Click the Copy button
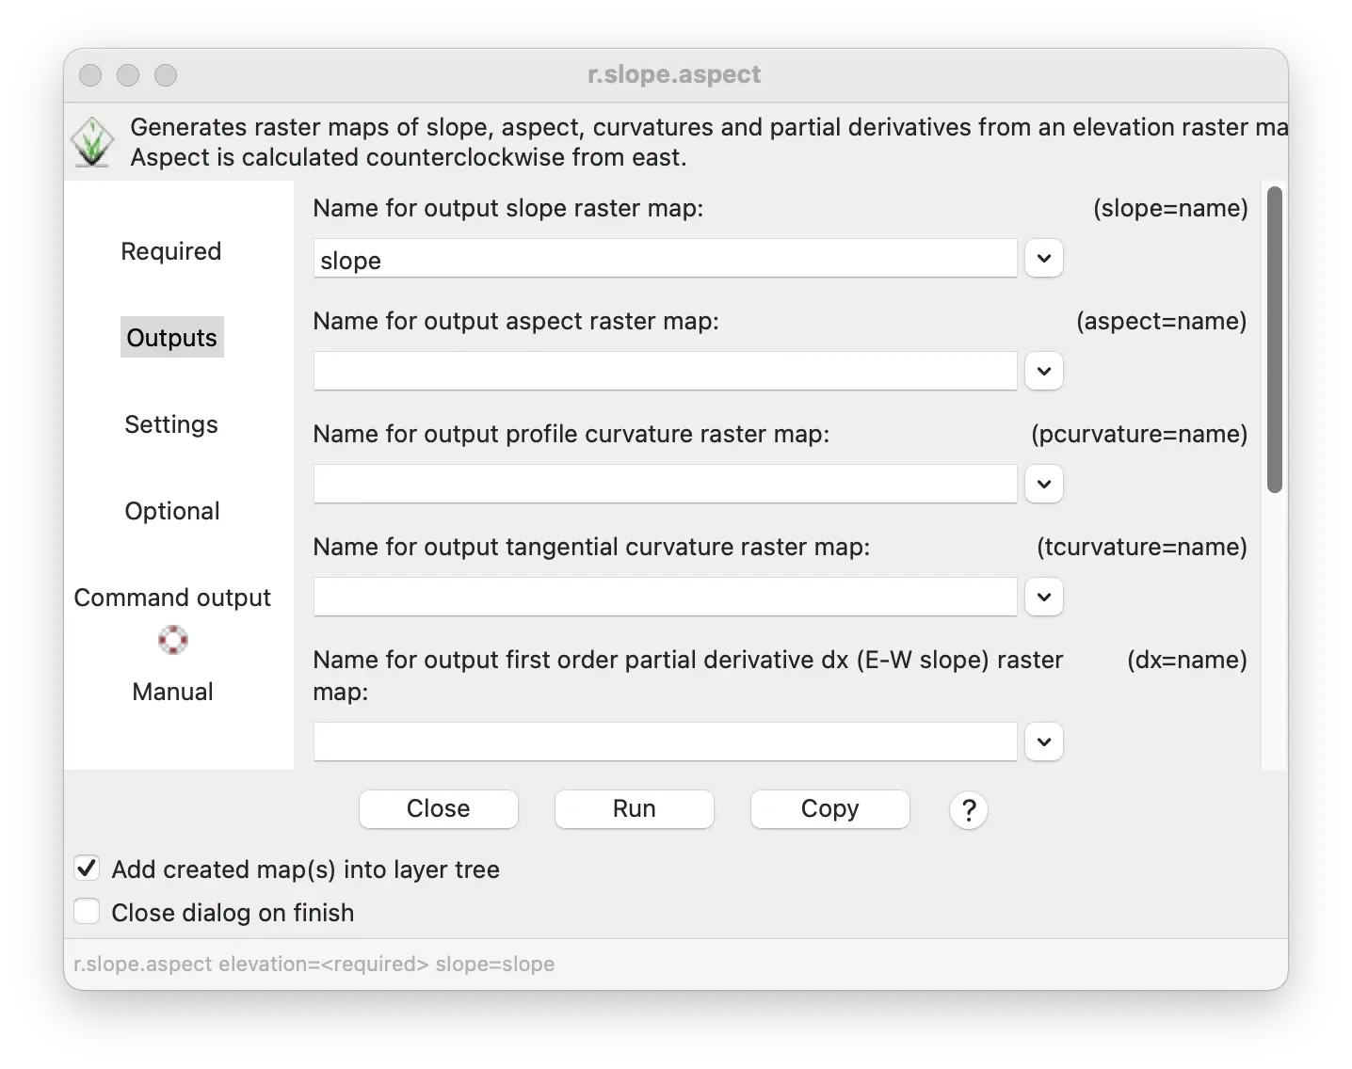The height and width of the screenshot is (1069, 1352). click(x=829, y=809)
